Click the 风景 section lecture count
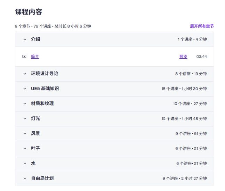Viewport: 225px width, 191px height. click(183, 134)
